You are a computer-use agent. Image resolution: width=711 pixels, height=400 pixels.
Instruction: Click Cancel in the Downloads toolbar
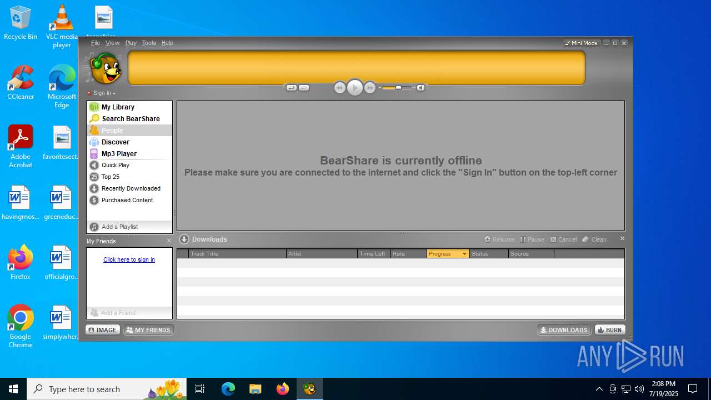tap(564, 239)
